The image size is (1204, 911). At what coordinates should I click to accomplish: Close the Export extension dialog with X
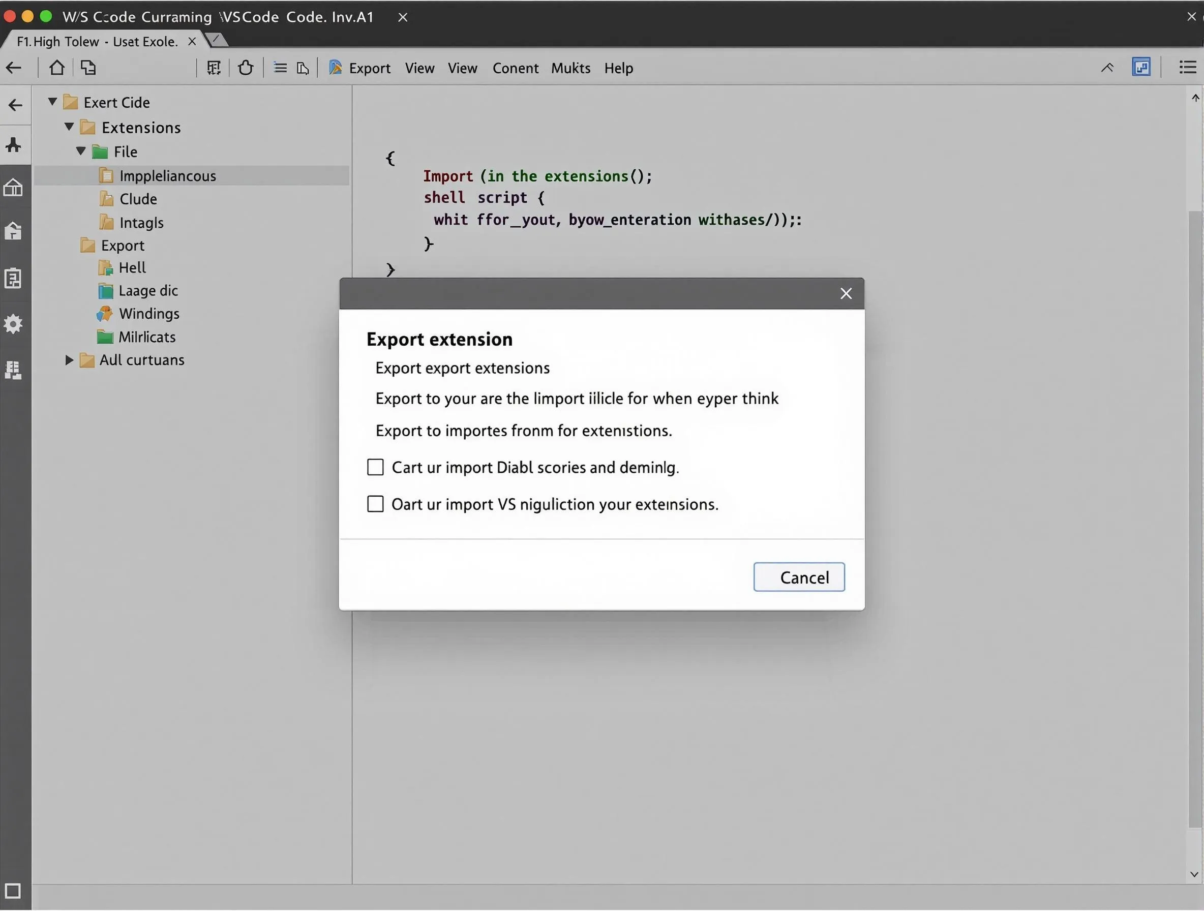pyautogui.click(x=846, y=294)
